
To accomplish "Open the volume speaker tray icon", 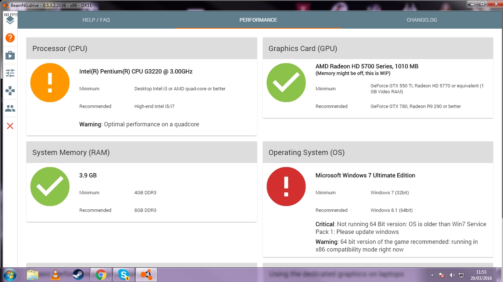I will tap(452, 275).
